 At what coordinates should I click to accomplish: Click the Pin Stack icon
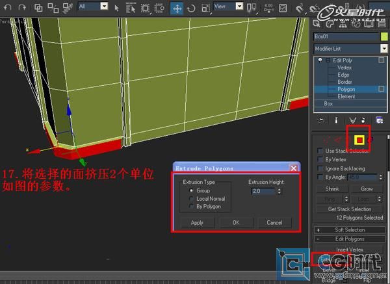(321, 120)
